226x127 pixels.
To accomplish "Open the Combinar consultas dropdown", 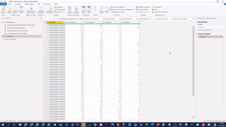I will (x=143, y=7).
